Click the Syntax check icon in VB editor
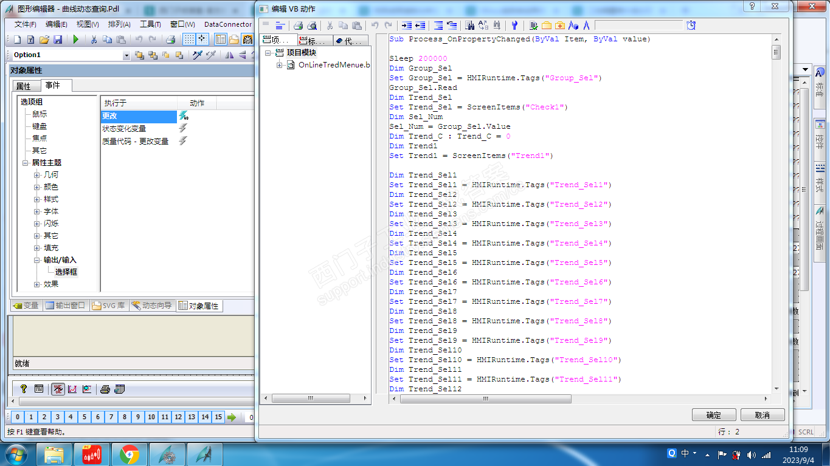The height and width of the screenshot is (466, 830). point(533,26)
